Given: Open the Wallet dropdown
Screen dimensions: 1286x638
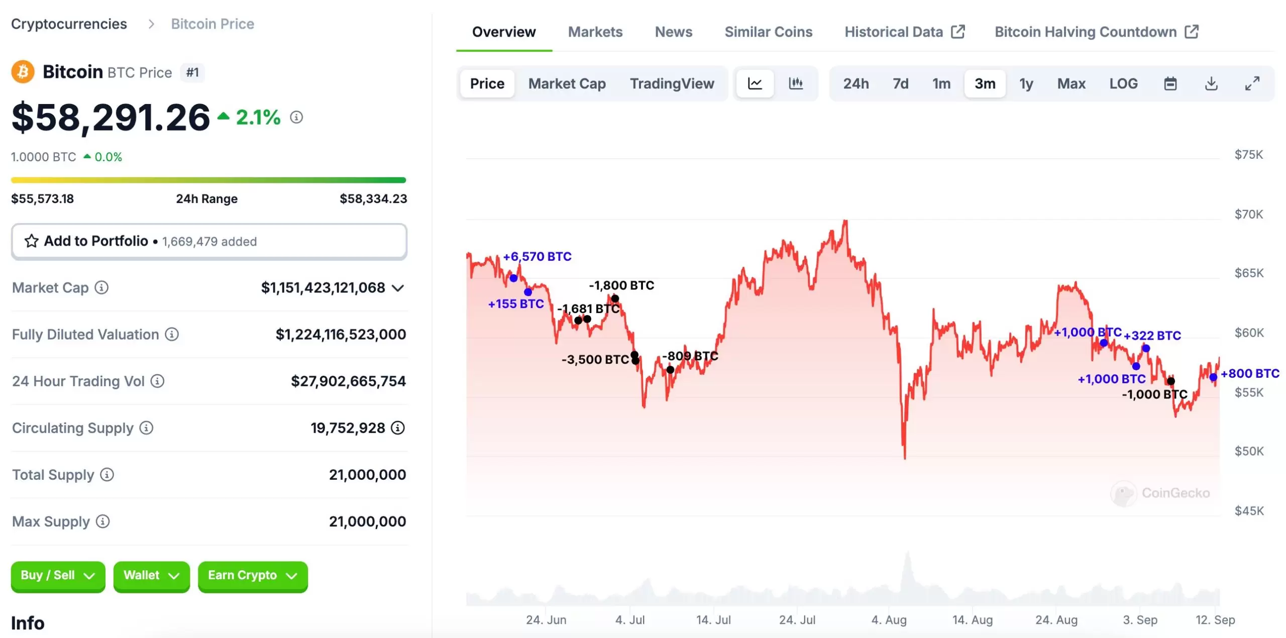Looking at the screenshot, I should point(151,575).
